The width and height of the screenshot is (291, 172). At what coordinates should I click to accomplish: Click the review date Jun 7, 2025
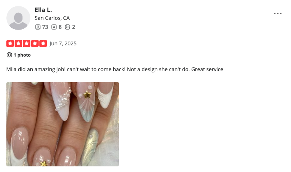point(63,43)
